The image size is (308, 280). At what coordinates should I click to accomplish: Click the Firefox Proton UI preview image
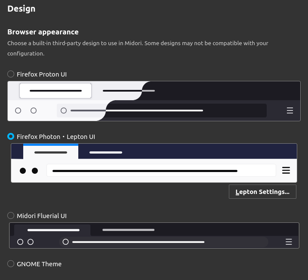pyautogui.click(x=154, y=101)
